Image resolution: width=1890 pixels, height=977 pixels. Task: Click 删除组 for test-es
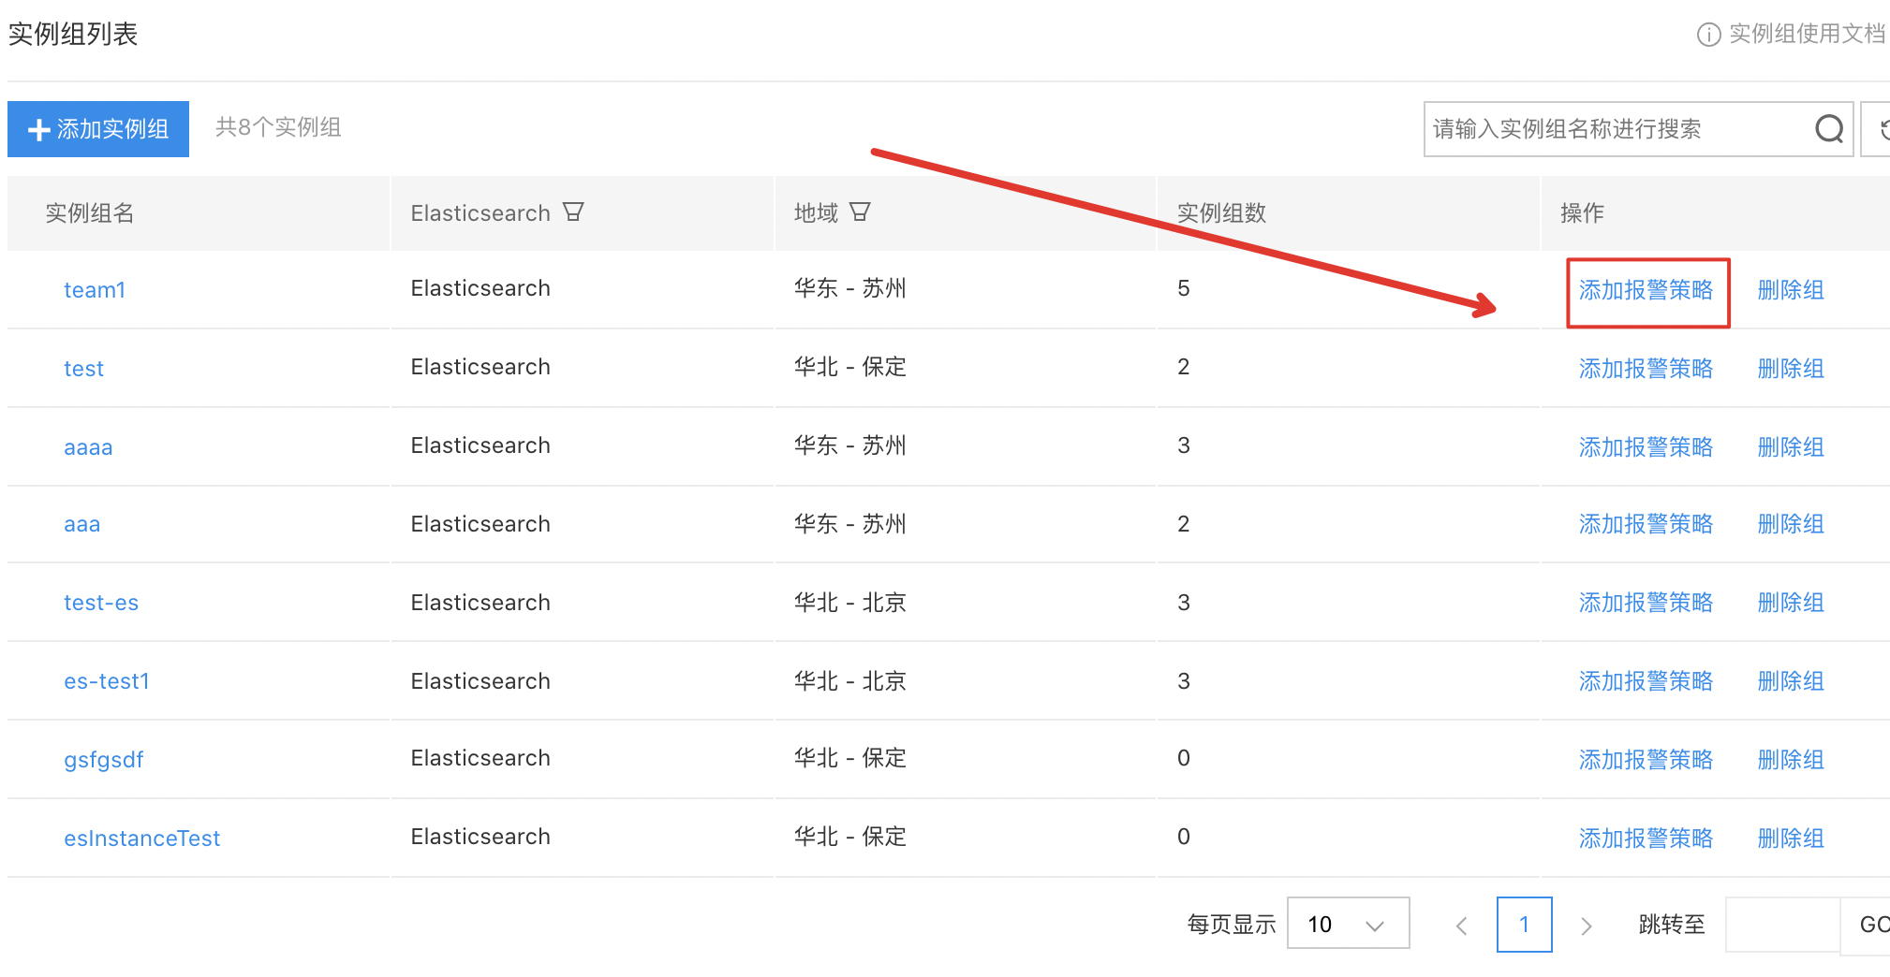(x=1791, y=603)
